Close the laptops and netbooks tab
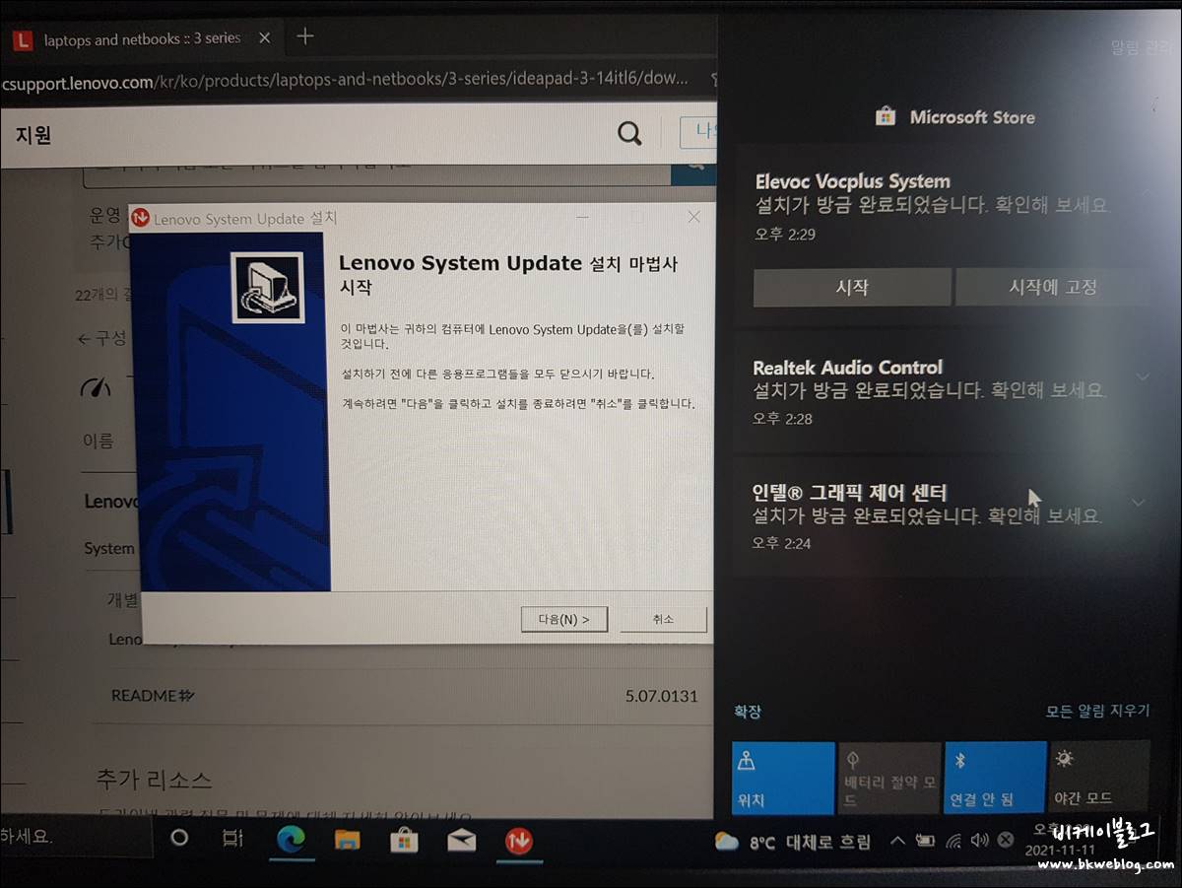 [264, 38]
